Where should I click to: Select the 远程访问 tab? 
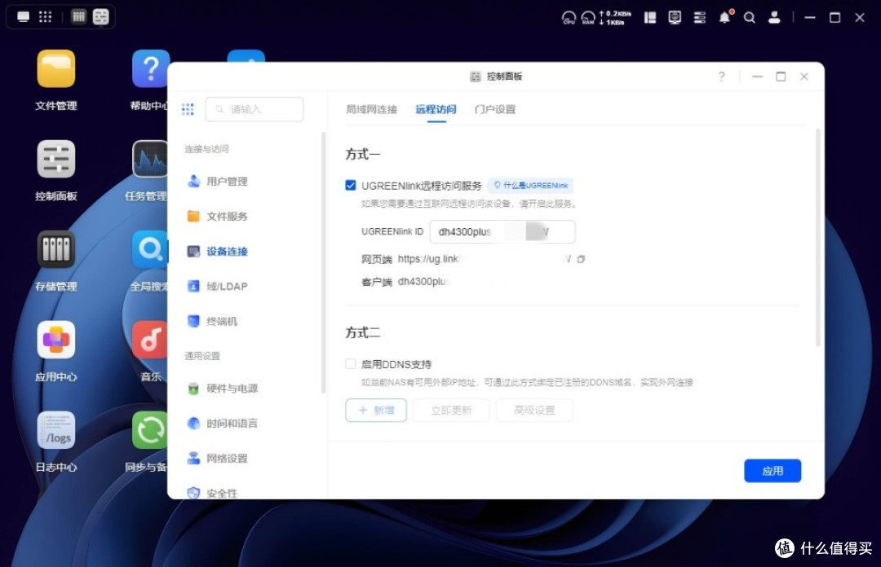436,109
